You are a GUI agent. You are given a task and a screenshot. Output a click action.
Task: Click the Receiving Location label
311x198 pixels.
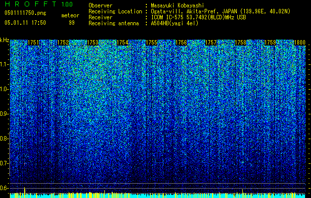point(115,11)
